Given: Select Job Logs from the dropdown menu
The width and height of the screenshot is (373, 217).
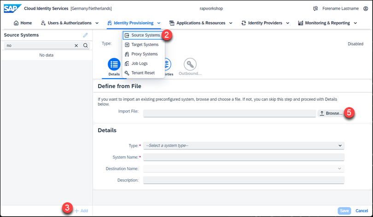Looking at the screenshot, I should tap(143, 63).
